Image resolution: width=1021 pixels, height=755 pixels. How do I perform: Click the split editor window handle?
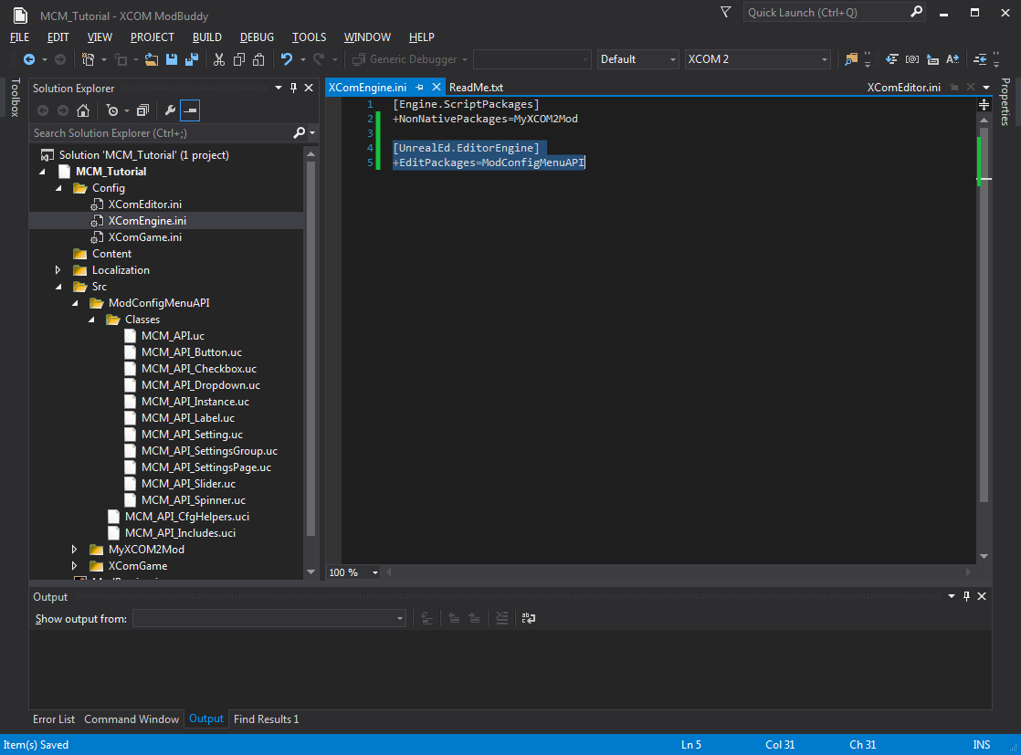(984, 104)
